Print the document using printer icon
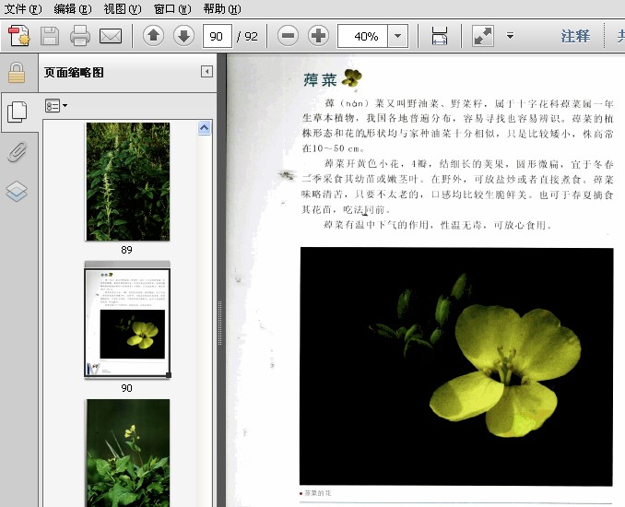Screen dimensions: 625x507 click(79, 36)
